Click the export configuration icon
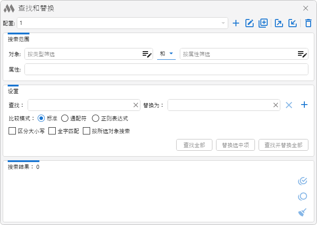 click(279, 24)
